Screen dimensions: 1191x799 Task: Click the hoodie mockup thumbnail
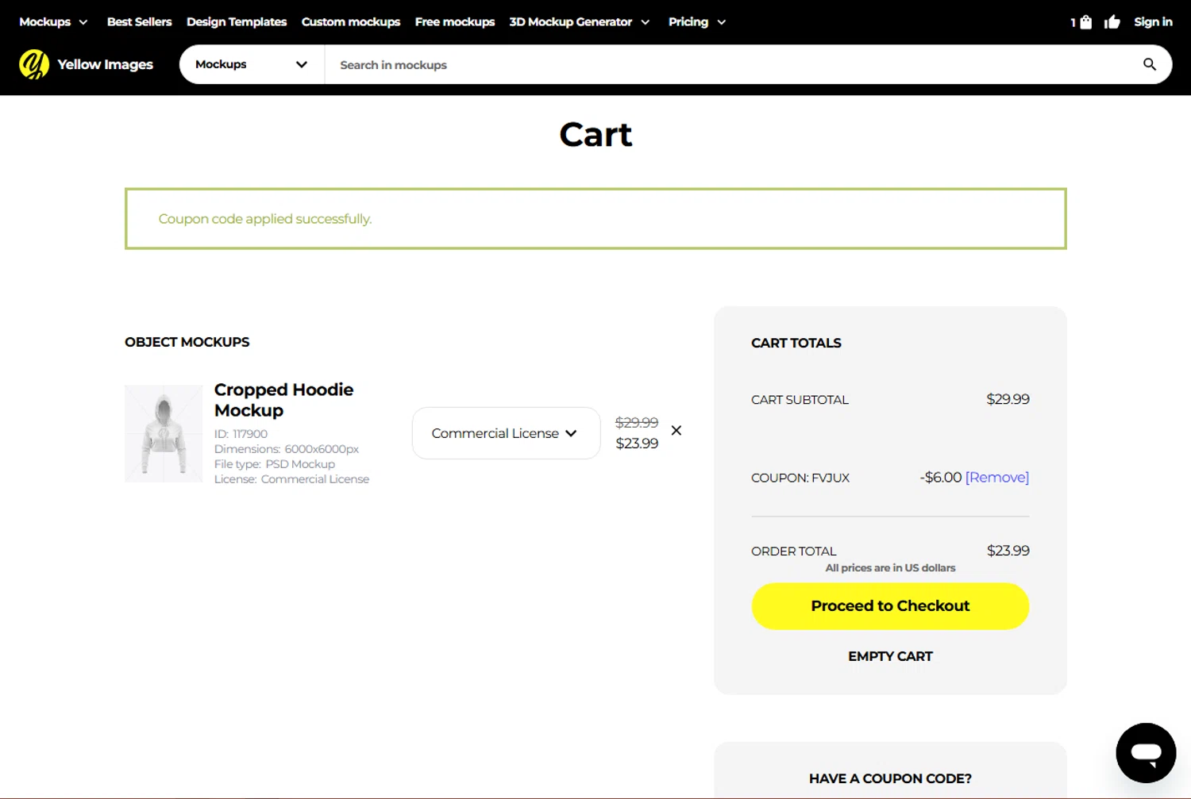pyautogui.click(x=164, y=433)
